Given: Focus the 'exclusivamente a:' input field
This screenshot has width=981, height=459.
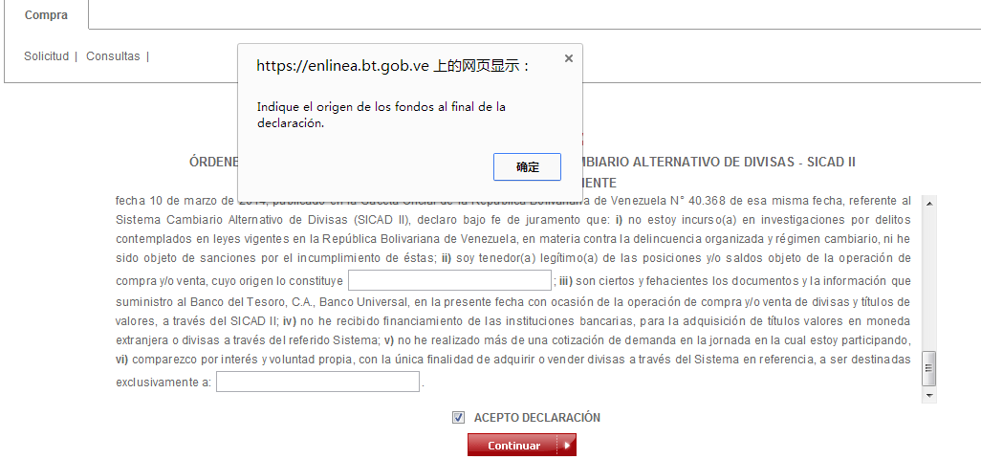Looking at the screenshot, I should [x=317, y=382].
